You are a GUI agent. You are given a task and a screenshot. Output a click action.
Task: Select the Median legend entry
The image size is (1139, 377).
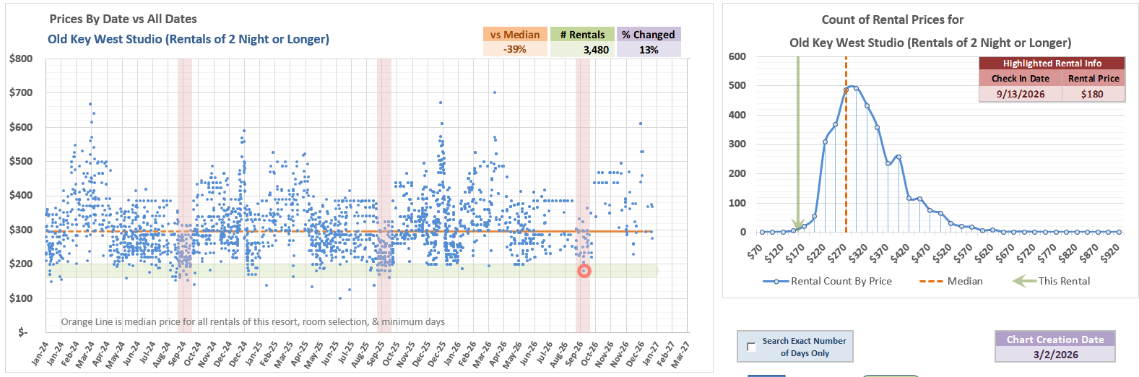click(x=950, y=281)
